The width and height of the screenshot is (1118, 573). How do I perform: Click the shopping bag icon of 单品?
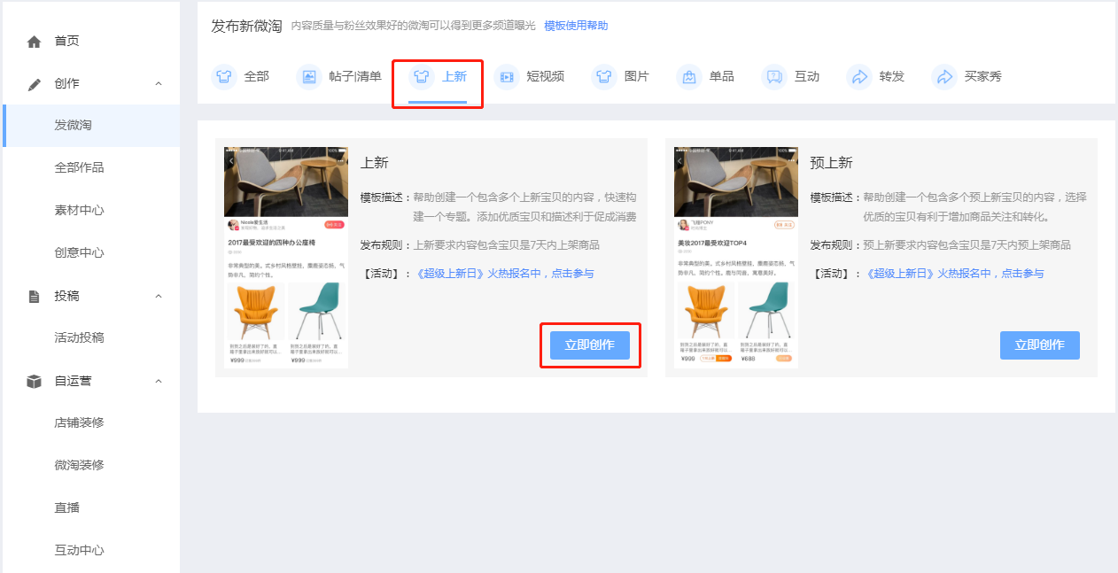pos(689,77)
